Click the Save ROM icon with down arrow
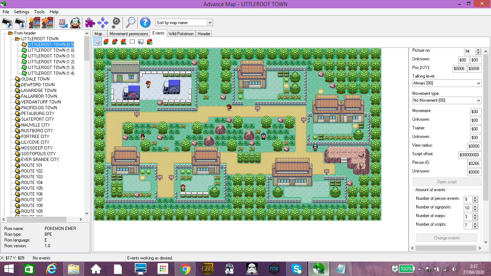 20,23
